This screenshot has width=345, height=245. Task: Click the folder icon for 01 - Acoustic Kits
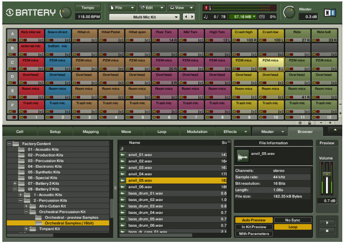tap(22, 149)
